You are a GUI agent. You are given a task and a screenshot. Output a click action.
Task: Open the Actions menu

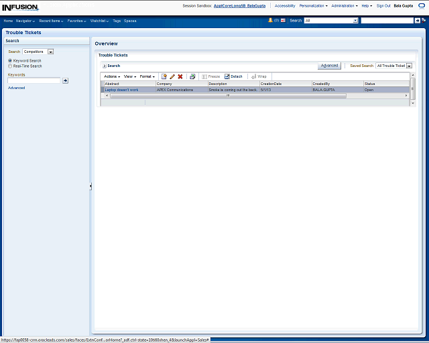pos(111,77)
